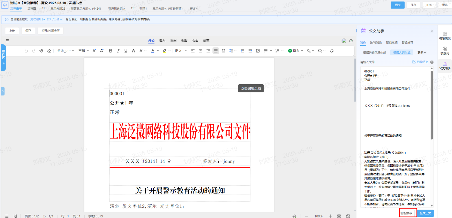Screen dimensions: 452x218
Task: Toggle underline formatting
Action: (126, 51)
